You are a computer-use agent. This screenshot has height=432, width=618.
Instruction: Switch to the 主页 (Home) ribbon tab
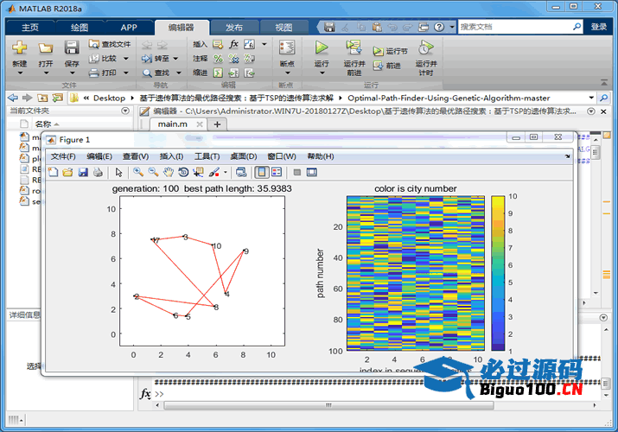click(30, 27)
